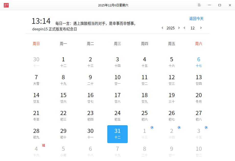
Task: Click the 休 badge on January 2
Action: coord(179,128)
